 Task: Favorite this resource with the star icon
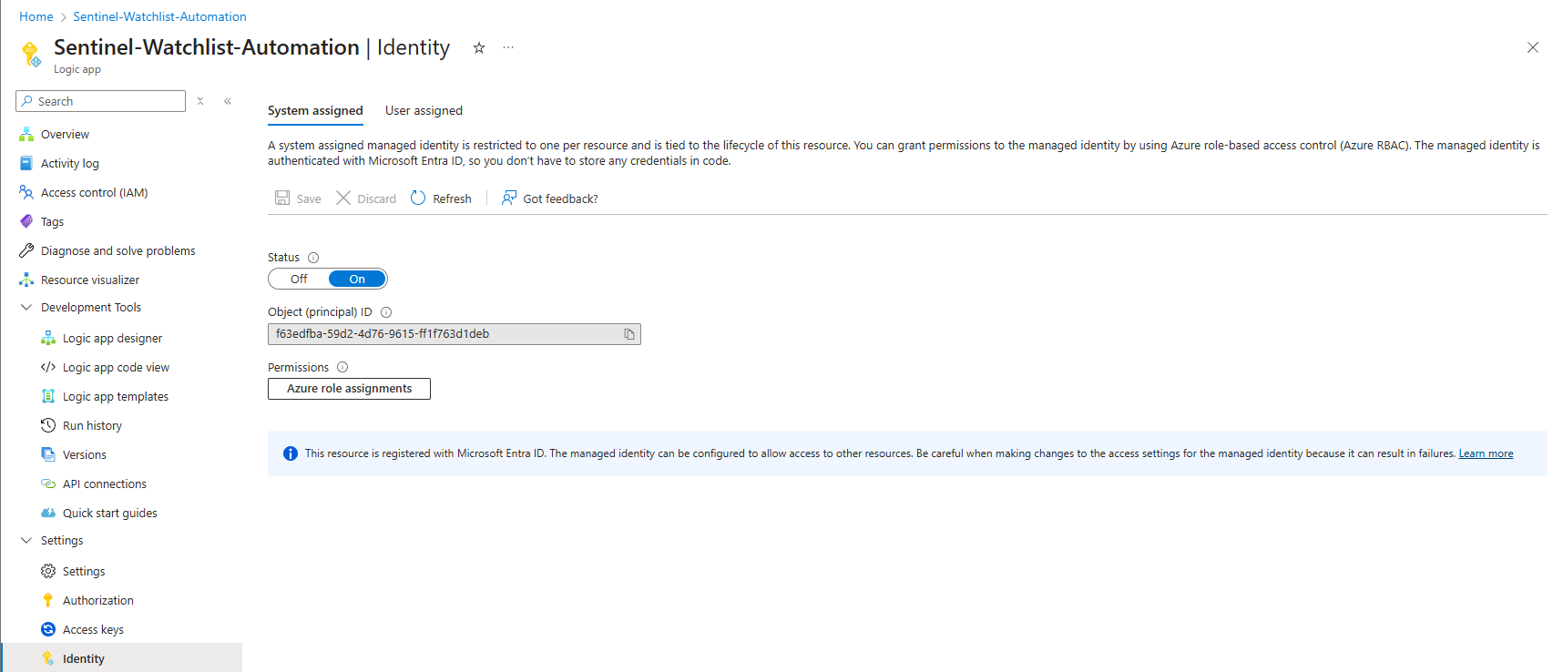tap(479, 48)
